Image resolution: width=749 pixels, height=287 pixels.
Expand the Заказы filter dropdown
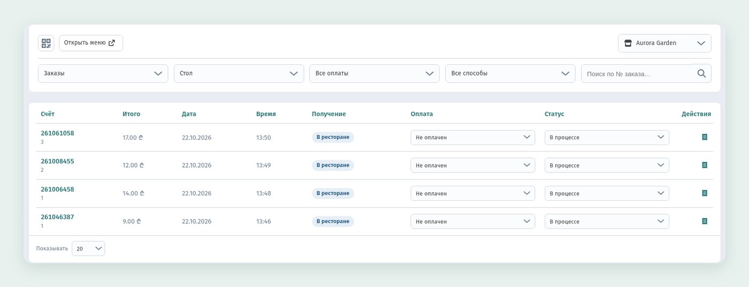coord(103,73)
